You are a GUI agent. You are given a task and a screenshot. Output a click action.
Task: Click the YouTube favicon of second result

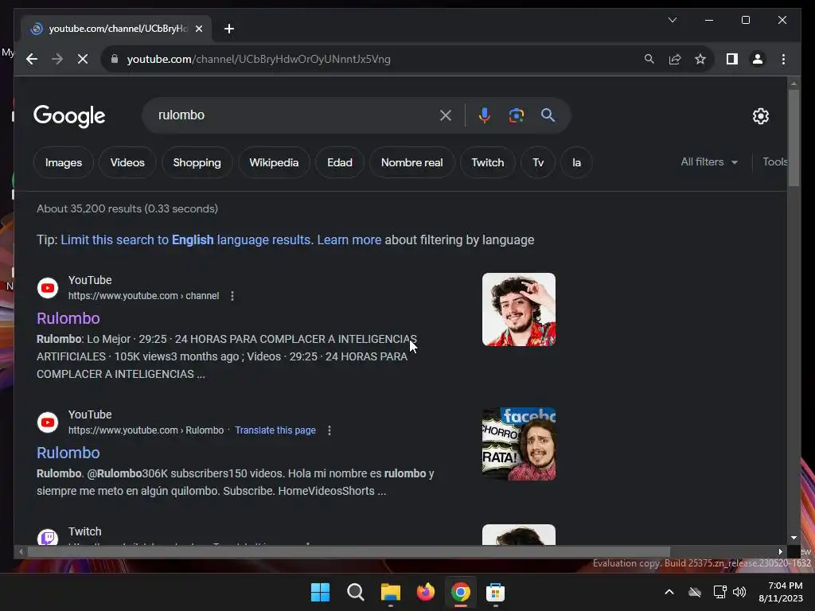(x=48, y=422)
